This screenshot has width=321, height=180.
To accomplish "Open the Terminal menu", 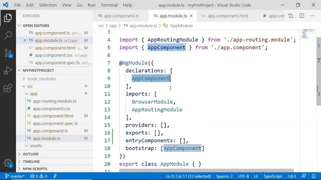I will coord(109,5).
